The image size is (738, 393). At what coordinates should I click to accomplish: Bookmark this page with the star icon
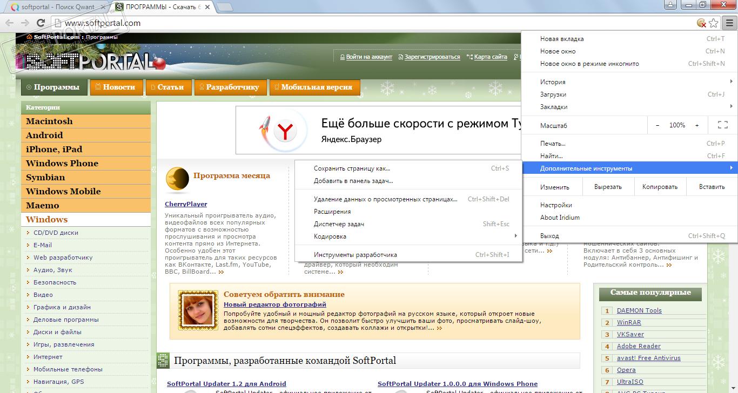point(714,23)
